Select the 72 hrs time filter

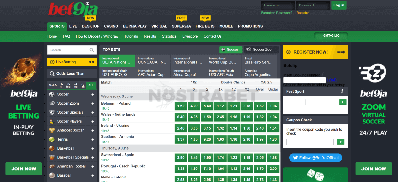[x=82, y=85]
